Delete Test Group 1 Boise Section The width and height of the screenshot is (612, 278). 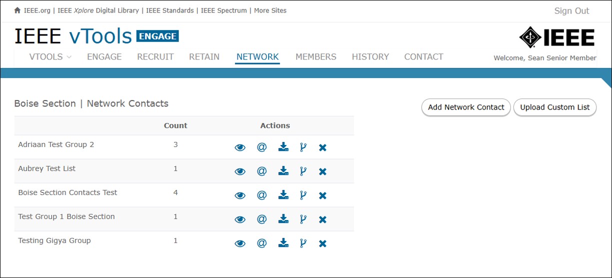coord(323,219)
